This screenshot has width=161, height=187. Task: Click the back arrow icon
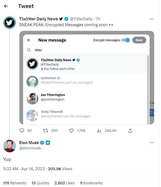click(6, 6)
